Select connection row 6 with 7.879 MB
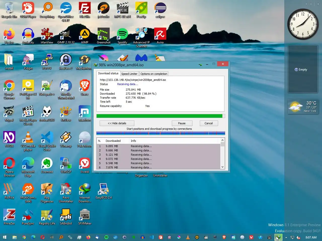The image size is (322, 241). click(158, 167)
